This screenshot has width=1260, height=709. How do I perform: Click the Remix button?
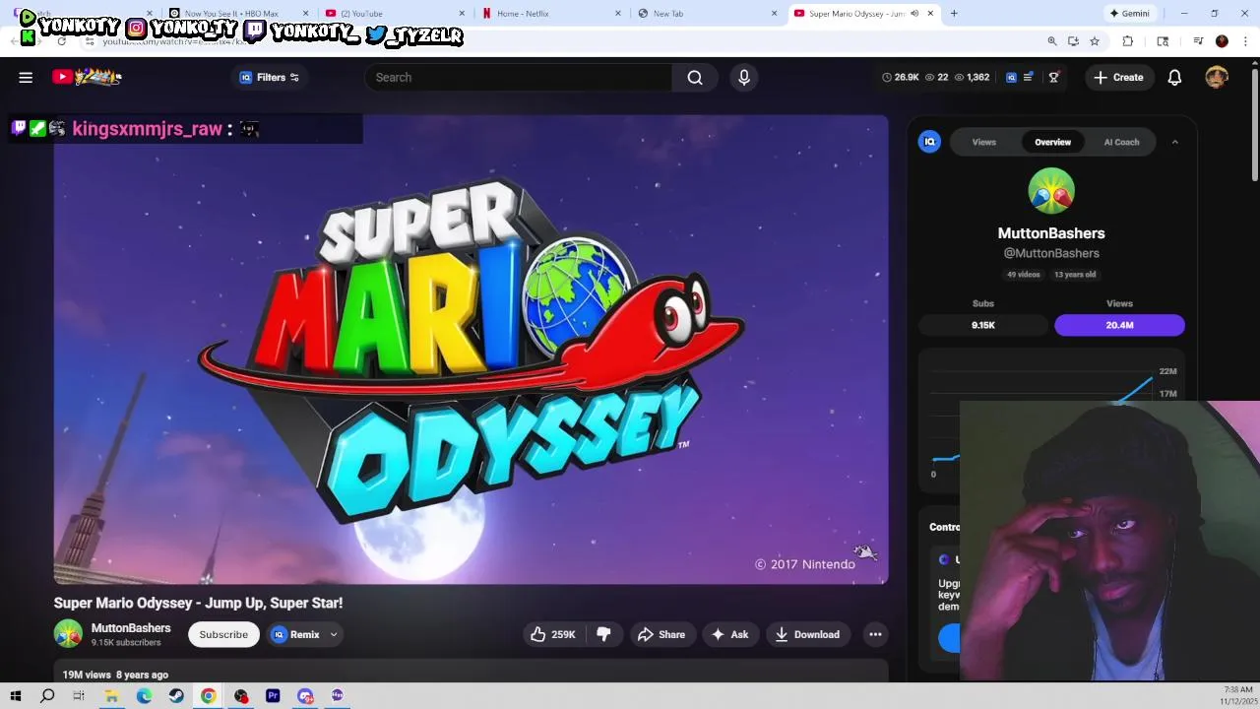click(296, 634)
